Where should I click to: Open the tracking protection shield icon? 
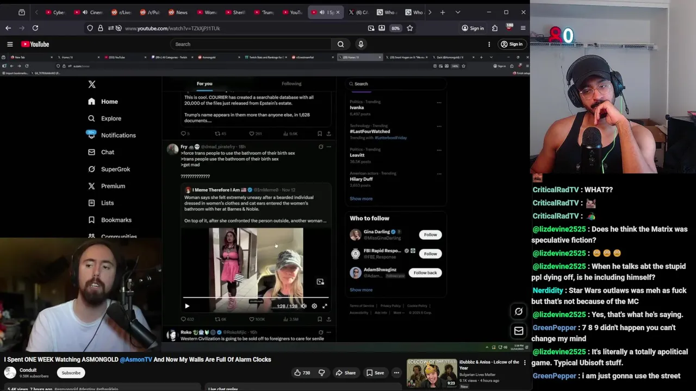click(90, 28)
